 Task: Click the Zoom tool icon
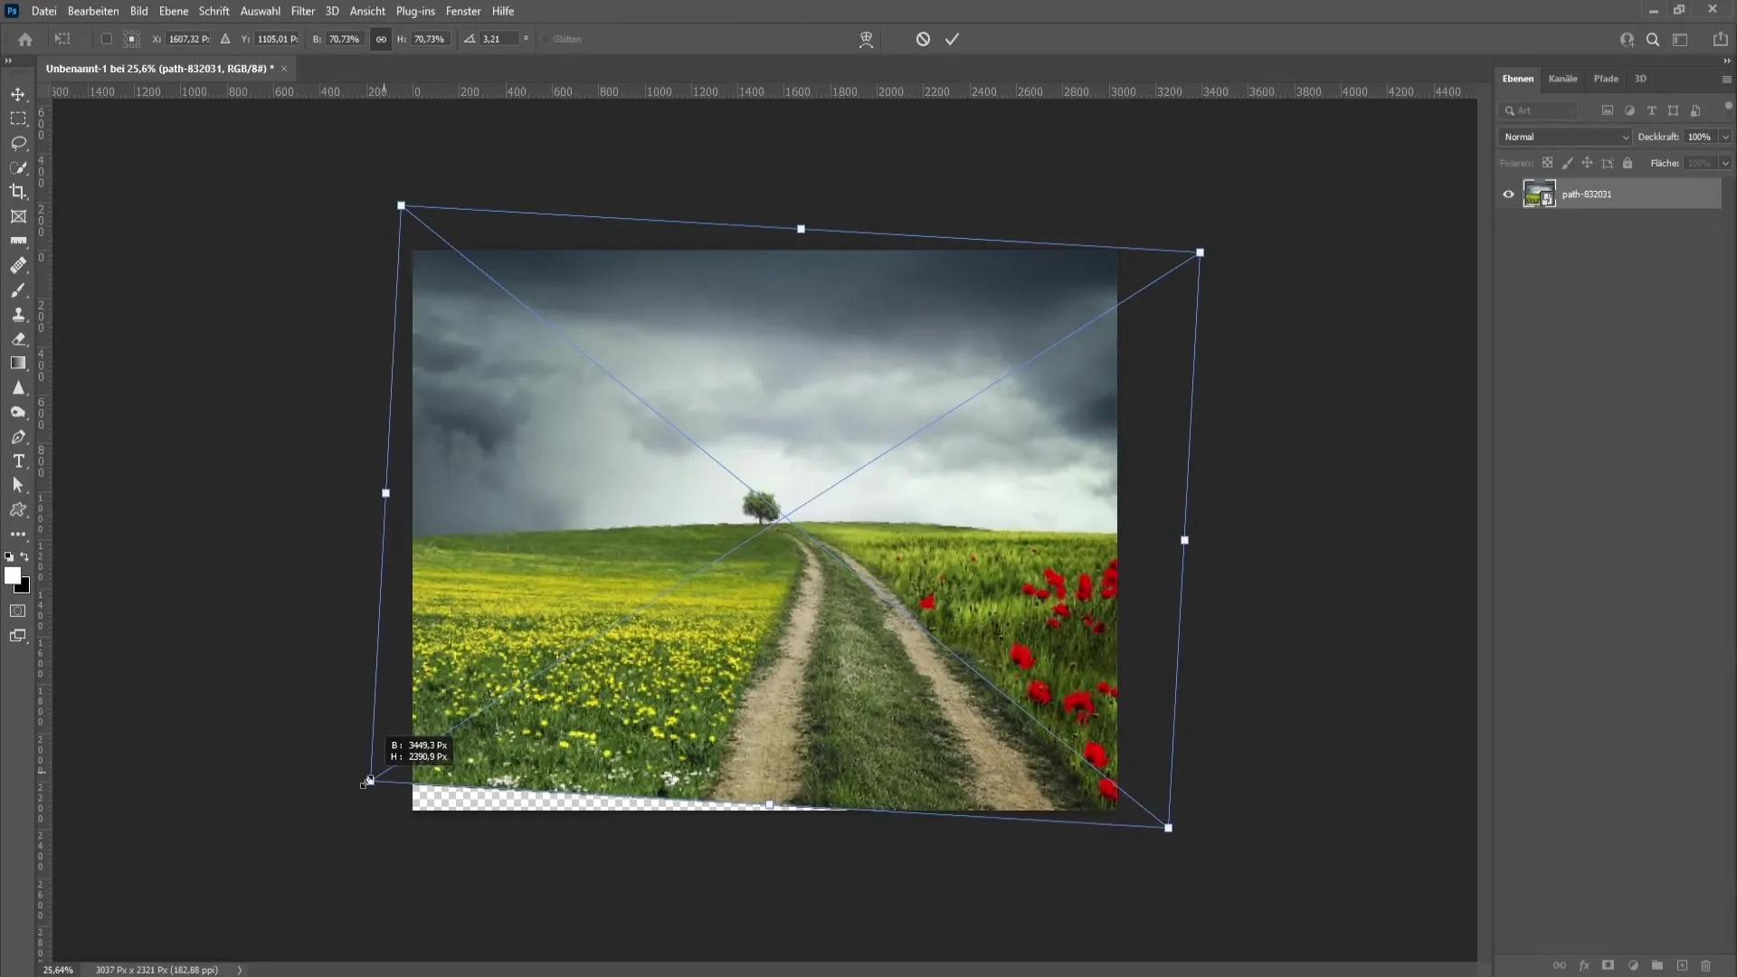pos(1654,40)
